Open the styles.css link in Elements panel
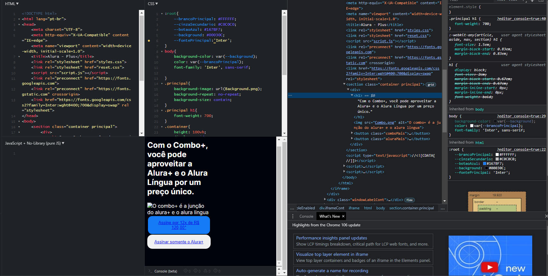The width and height of the screenshot is (548, 276). pyautogui.click(x=418, y=30)
